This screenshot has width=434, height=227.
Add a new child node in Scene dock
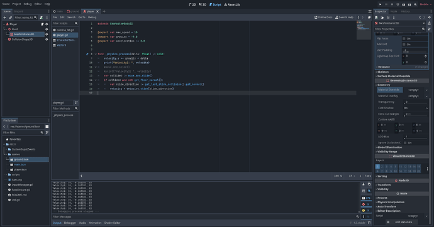pyautogui.click(x=4, y=18)
